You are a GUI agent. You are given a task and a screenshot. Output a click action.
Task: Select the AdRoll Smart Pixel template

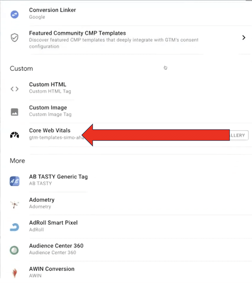tap(53, 223)
